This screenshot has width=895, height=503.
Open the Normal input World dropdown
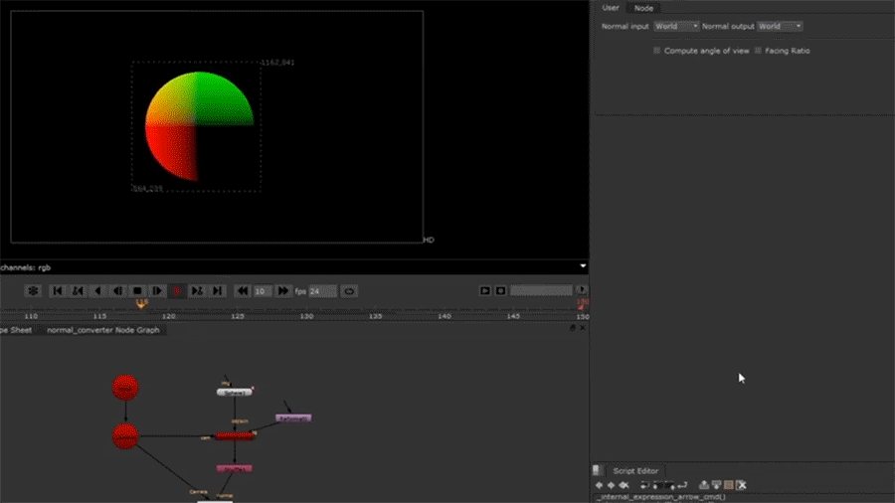676,26
